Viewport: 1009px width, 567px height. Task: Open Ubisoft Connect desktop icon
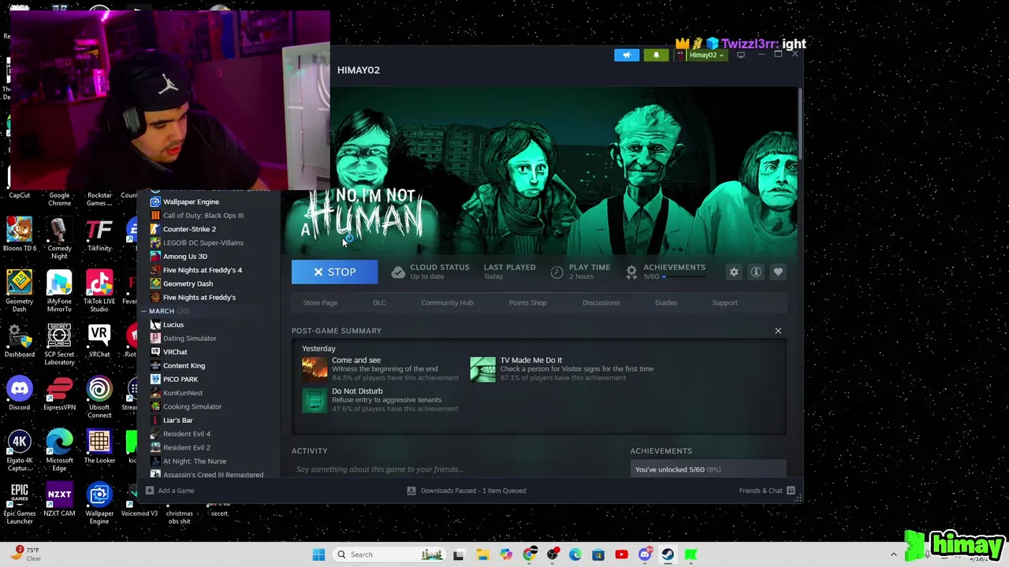coord(99,398)
